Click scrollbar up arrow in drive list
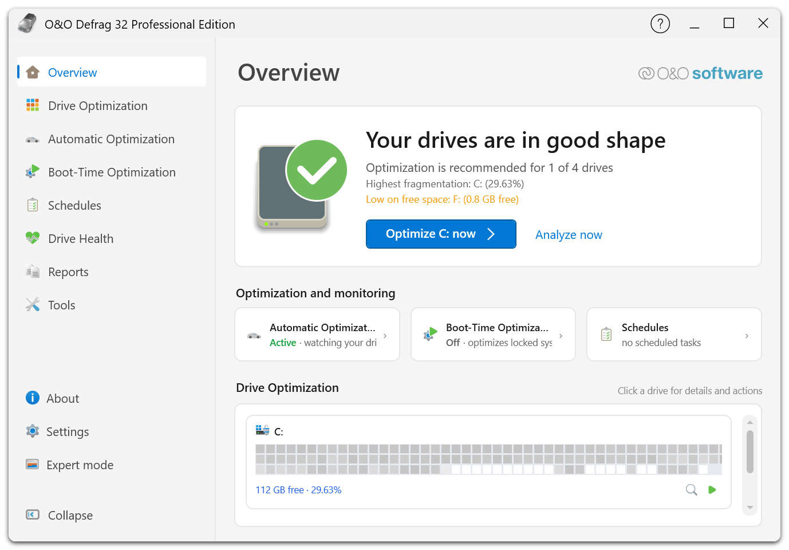Viewport: 789px width, 550px height. [x=750, y=422]
